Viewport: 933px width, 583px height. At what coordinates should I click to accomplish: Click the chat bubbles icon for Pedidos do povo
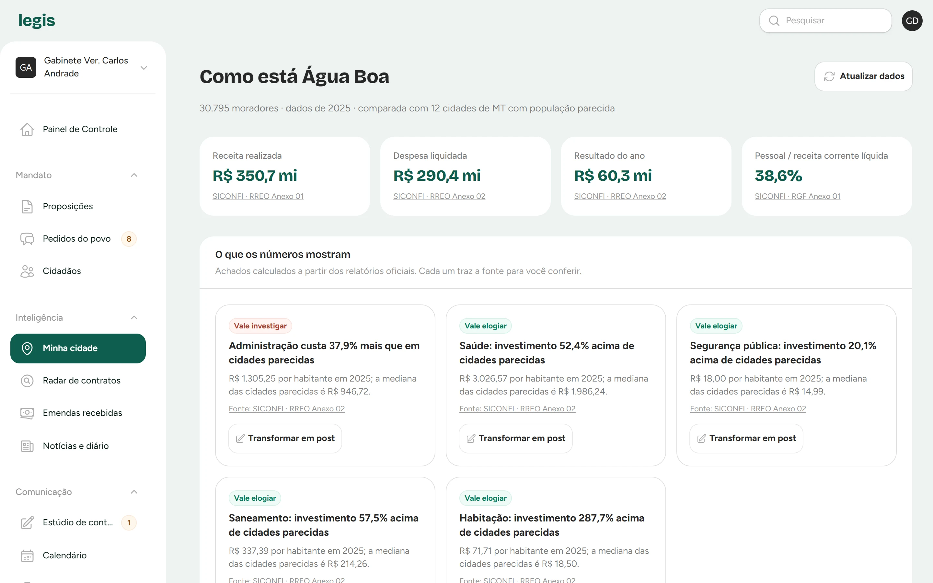click(x=27, y=239)
